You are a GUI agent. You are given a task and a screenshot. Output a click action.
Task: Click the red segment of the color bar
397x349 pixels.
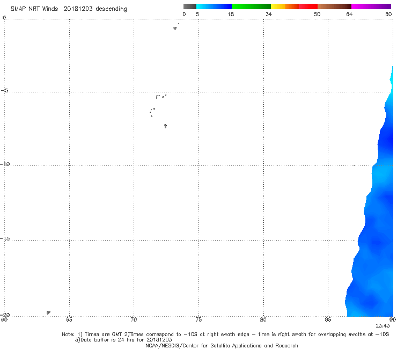point(308,6)
